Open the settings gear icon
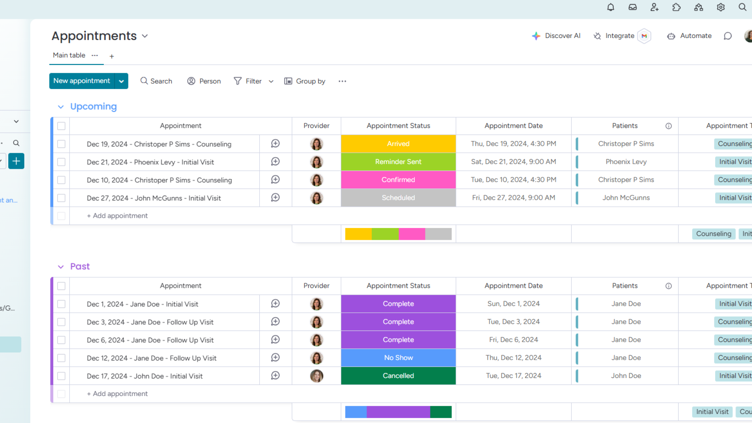The height and width of the screenshot is (423, 752). (721, 7)
